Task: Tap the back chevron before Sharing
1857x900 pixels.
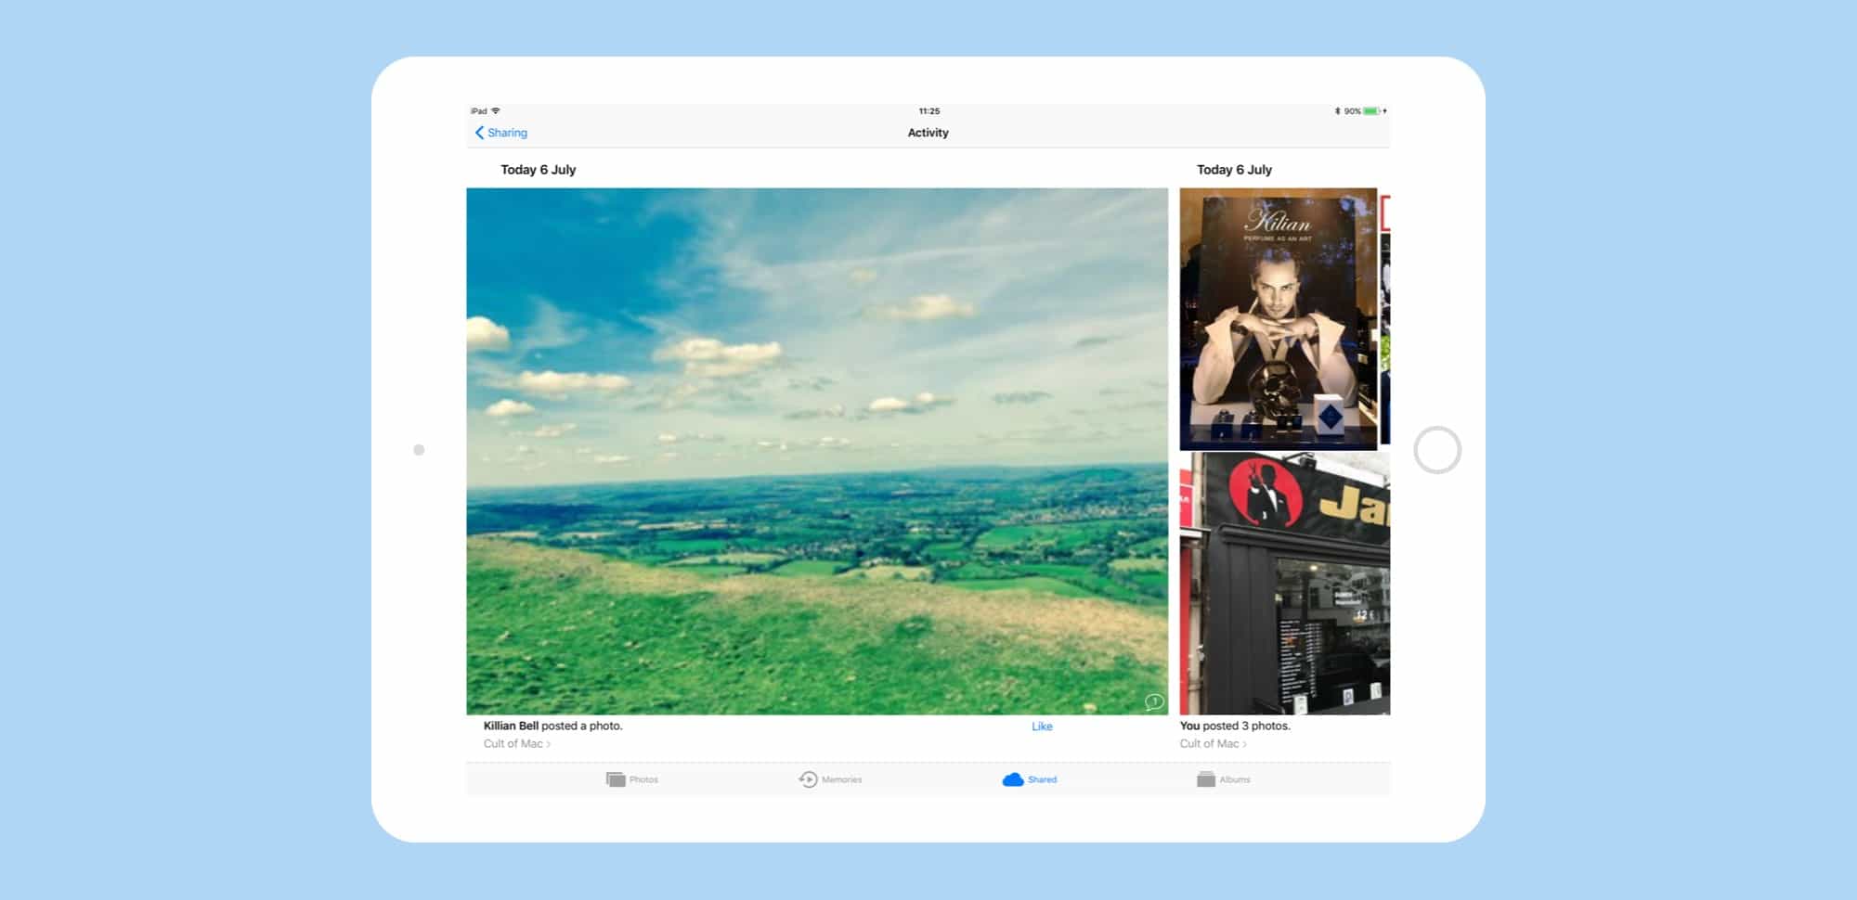Action: click(x=478, y=133)
